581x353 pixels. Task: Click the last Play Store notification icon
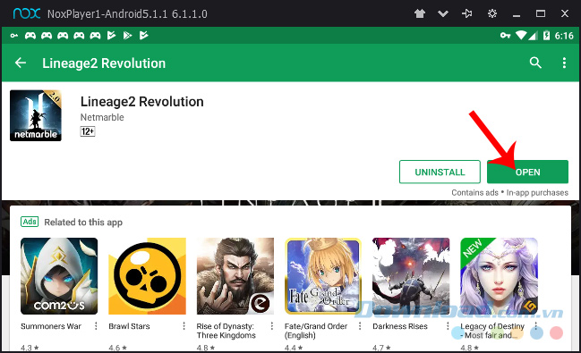click(144, 35)
